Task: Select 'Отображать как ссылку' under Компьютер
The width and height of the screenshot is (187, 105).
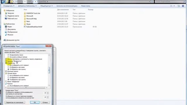Action: pos(8,69)
